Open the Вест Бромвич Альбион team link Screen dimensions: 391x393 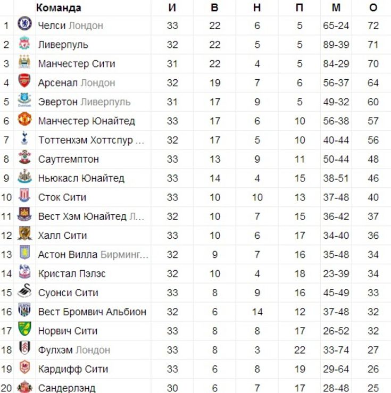tap(92, 312)
